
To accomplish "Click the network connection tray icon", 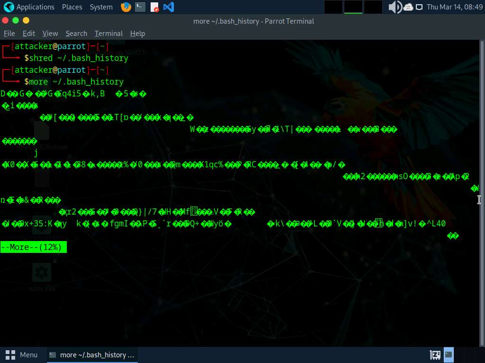I will pyautogui.click(x=419, y=7).
